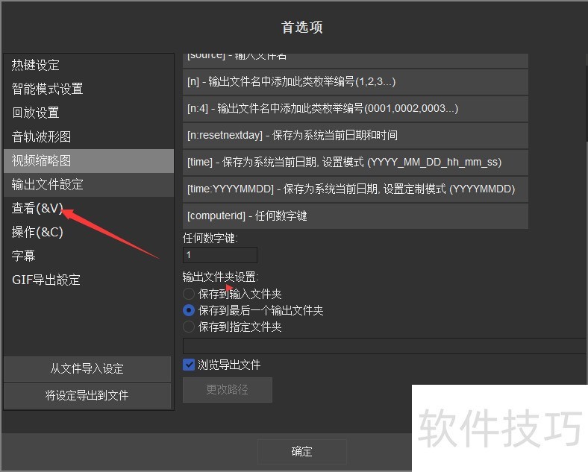This screenshot has width=588, height=472.
Task: Open 智能模式设置 in the sidebar
Action: [47, 89]
